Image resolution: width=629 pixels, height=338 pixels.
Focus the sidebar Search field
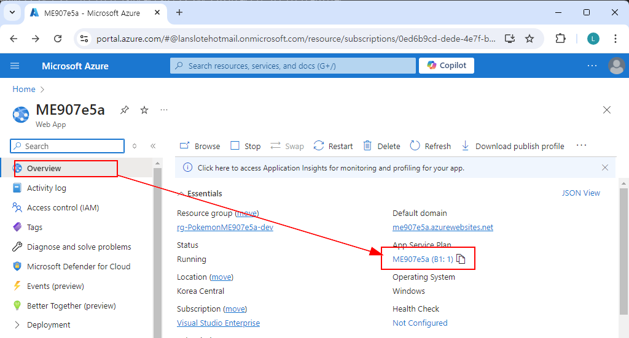coord(68,146)
